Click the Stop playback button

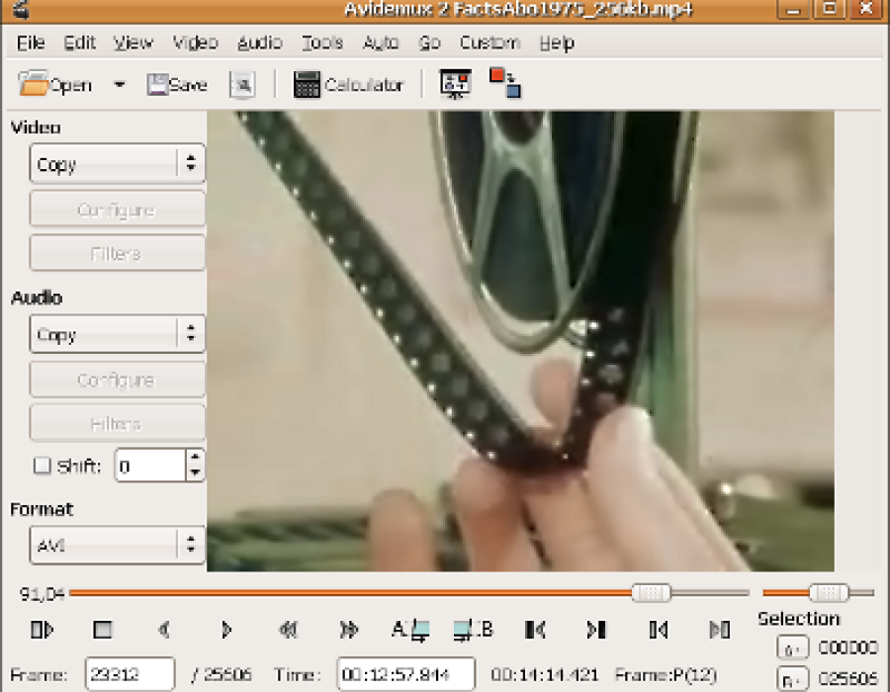tap(103, 630)
